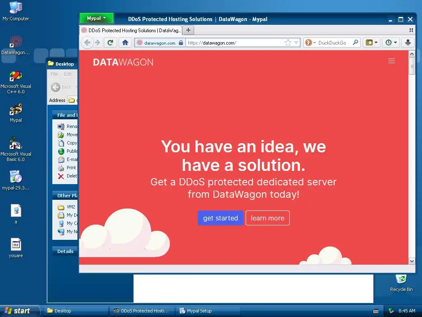Viewport: 422px width, 317px height.
Task: Go forward using browser forward arrow
Action: coord(98,43)
